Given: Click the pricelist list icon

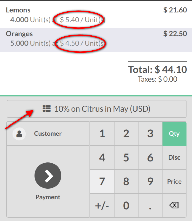Looking at the screenshot, I should [47, 109].
